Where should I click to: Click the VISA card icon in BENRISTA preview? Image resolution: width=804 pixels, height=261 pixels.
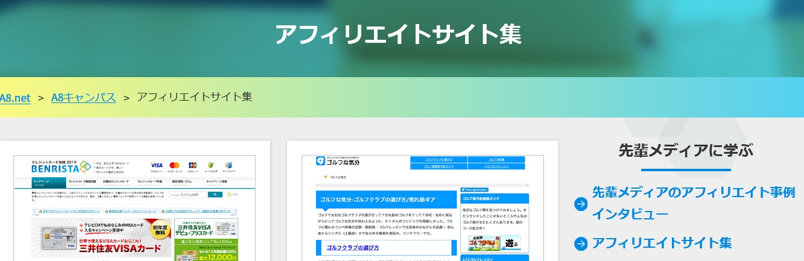point(157,166)
